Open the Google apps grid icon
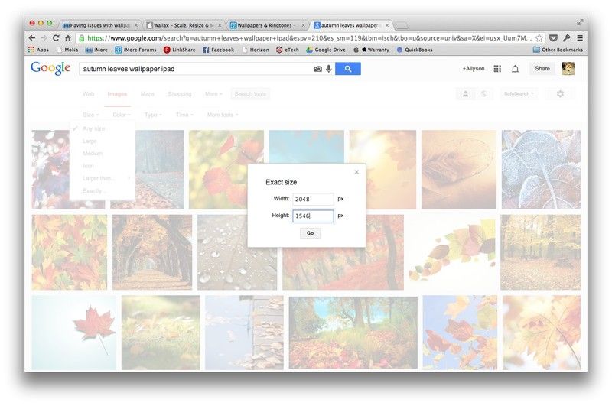Viewport: 612px width, 406px height. click(497, 69)
